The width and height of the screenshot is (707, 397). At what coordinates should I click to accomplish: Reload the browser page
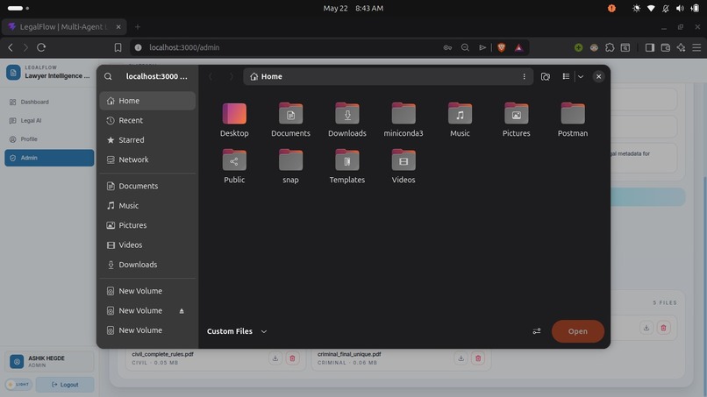point(41,47)
